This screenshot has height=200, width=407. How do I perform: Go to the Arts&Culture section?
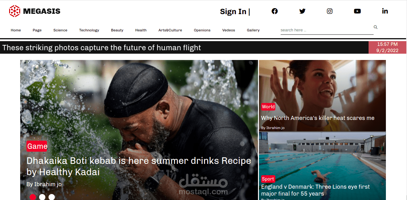(x=170, y=30)
